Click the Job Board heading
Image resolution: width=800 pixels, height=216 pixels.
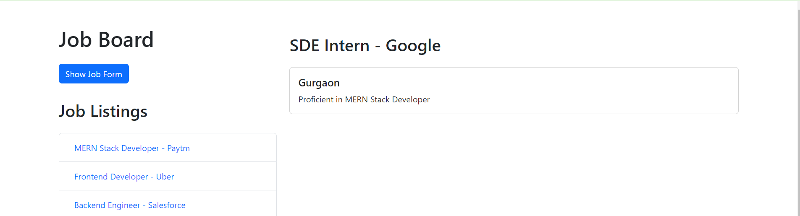click(106, 40)
